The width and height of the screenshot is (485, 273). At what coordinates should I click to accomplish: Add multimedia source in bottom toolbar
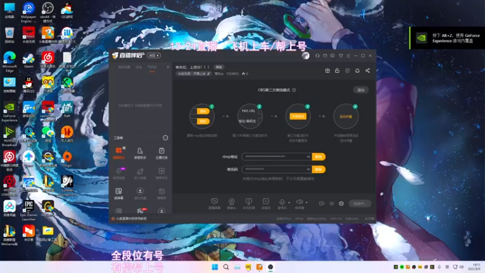(x=266, y=204)
